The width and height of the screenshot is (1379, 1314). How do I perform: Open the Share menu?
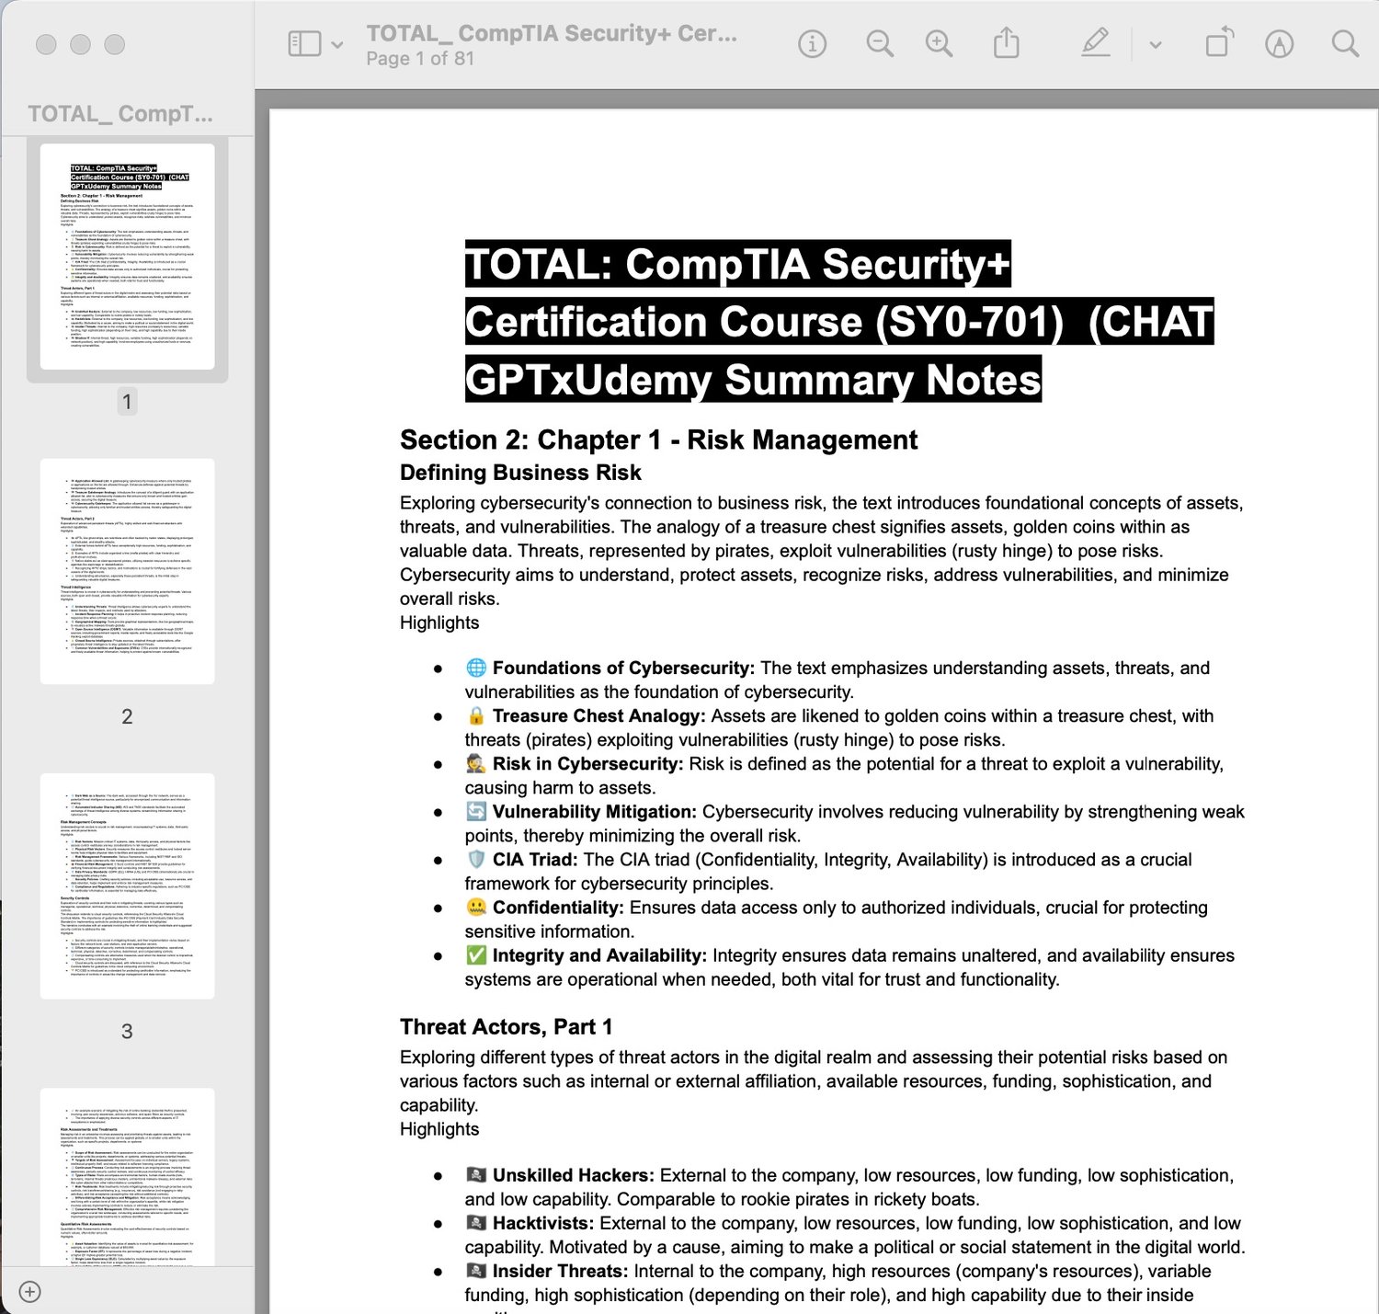[1007, 42]
